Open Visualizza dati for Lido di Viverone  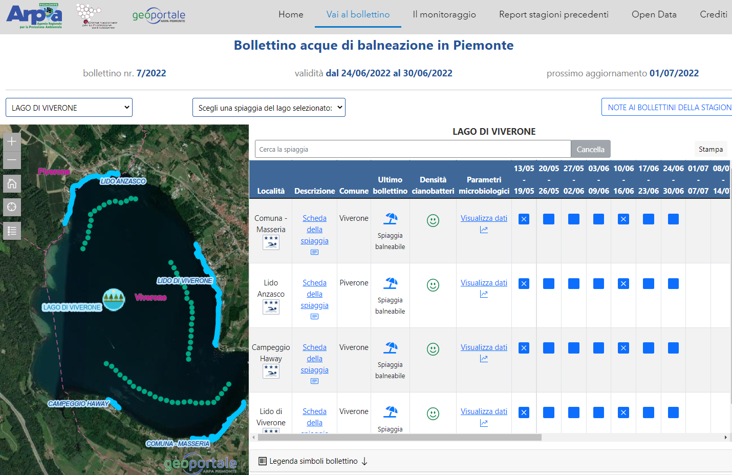[x=484, y=411]
